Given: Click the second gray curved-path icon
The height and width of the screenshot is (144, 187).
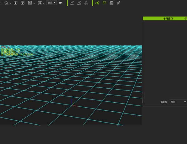Looking at the screenshot, I should (79, 3).
